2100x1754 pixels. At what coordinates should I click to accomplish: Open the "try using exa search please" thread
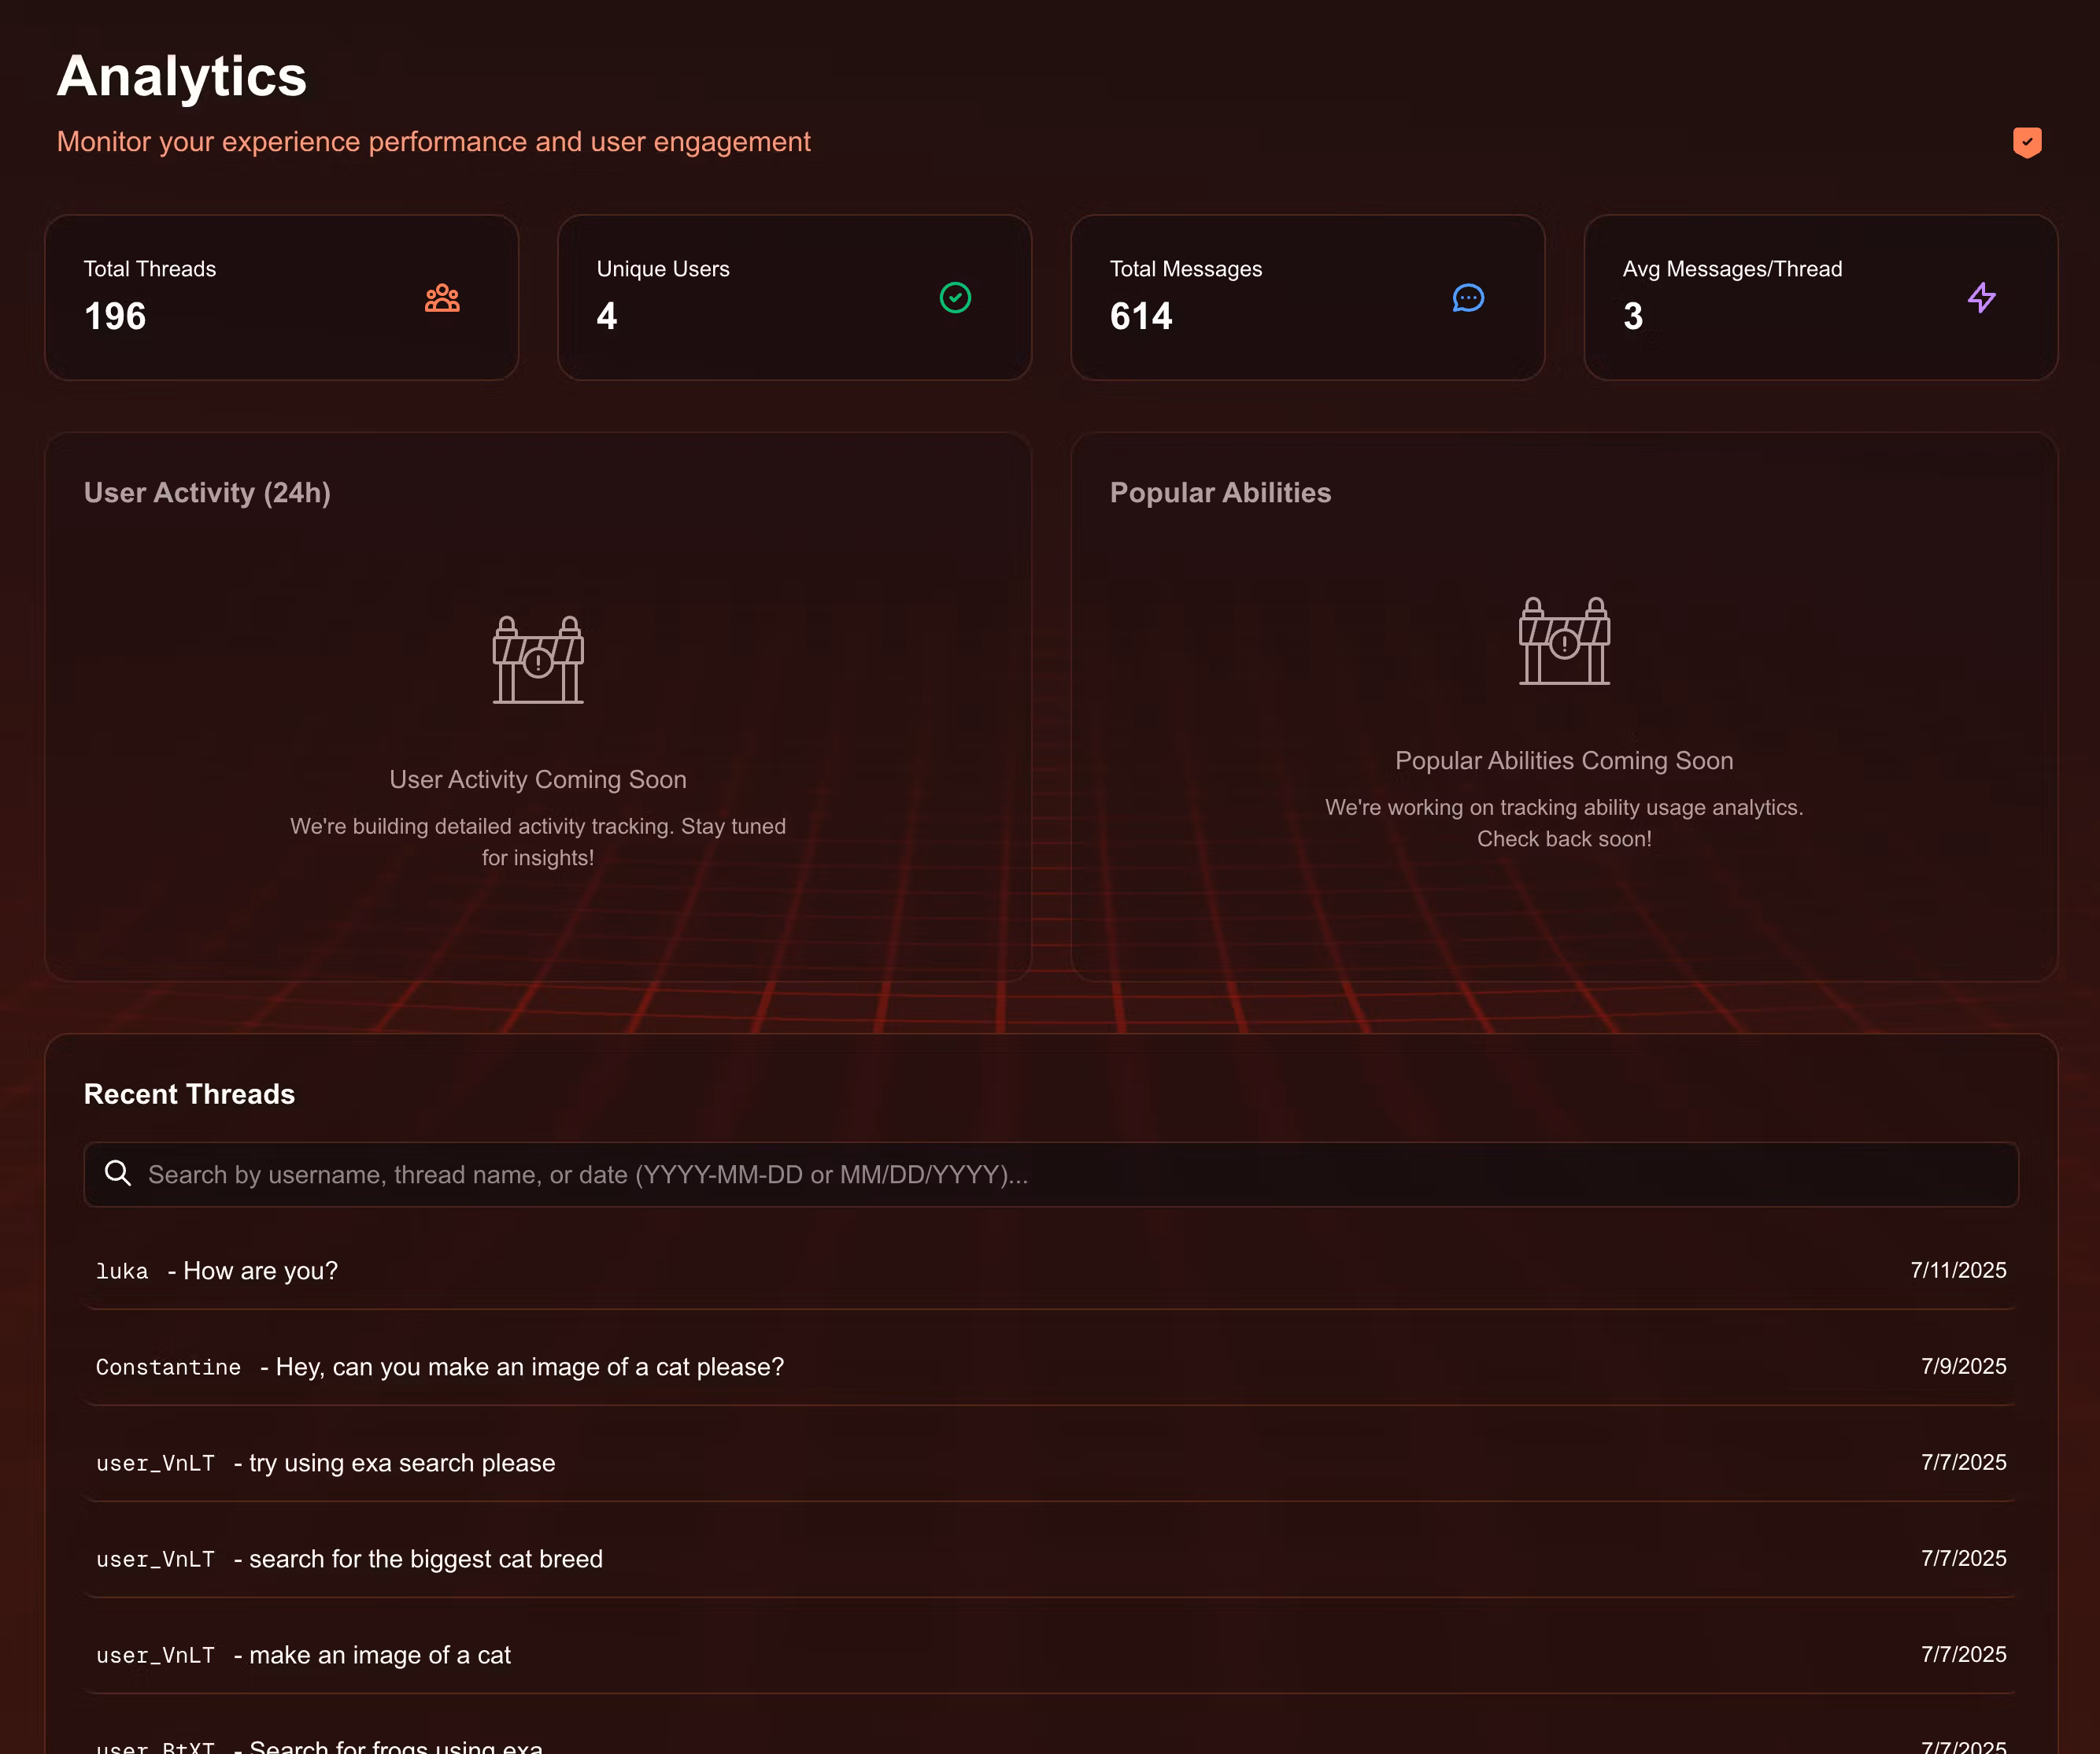coord(401,1463)
